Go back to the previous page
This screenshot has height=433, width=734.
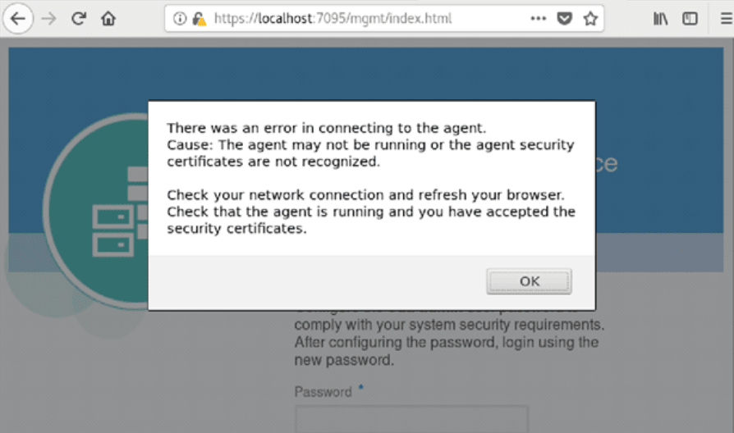pyautogui.click(x=17, y=19)
